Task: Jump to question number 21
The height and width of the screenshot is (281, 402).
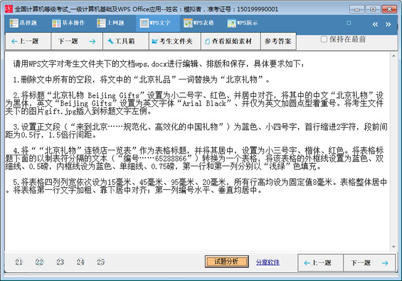Action: 19,262
